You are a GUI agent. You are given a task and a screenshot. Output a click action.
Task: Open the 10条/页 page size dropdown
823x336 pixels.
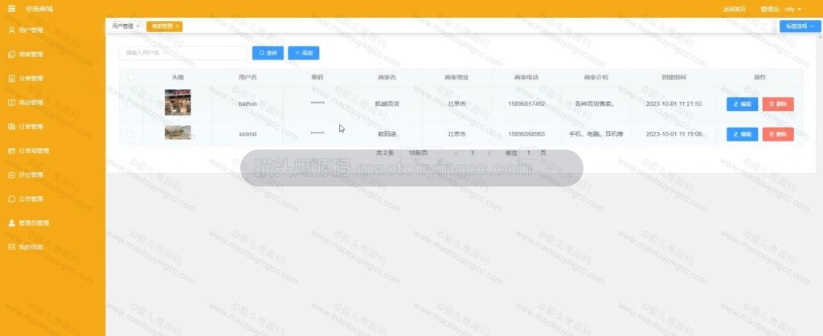tap(422, 153)
